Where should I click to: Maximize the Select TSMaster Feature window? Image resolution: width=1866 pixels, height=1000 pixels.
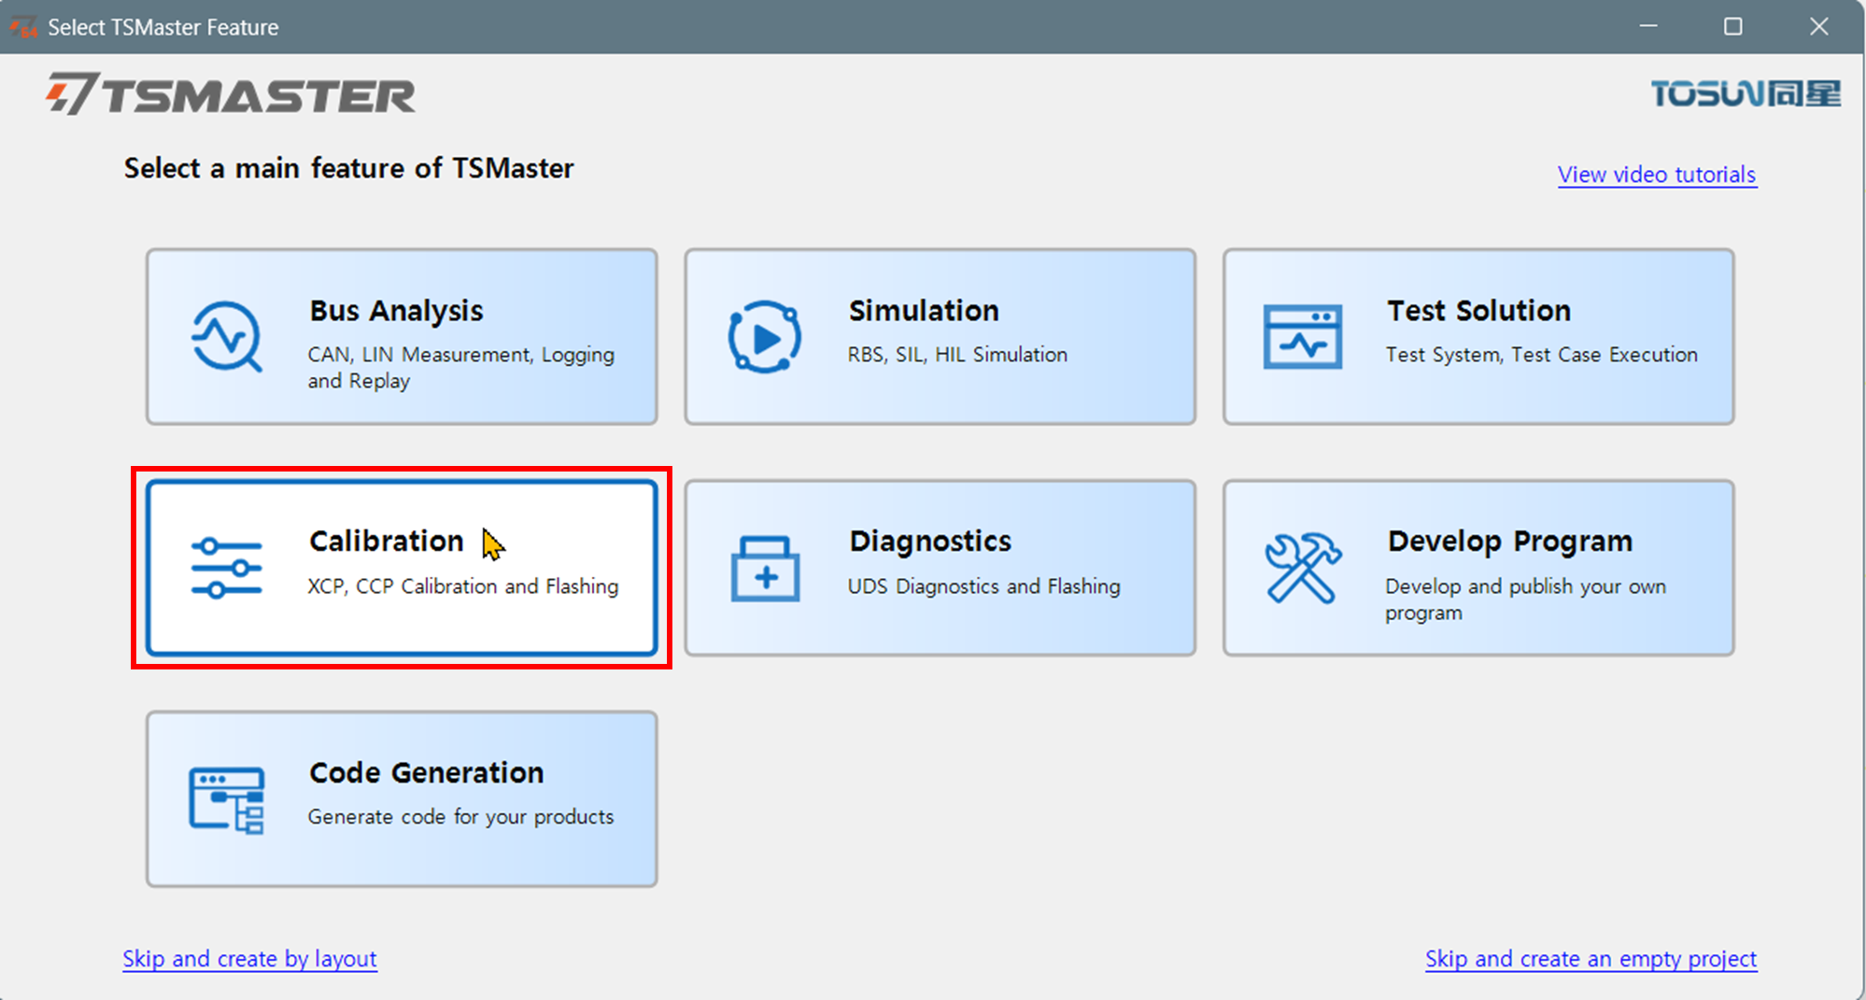(x=1733, y=26)
